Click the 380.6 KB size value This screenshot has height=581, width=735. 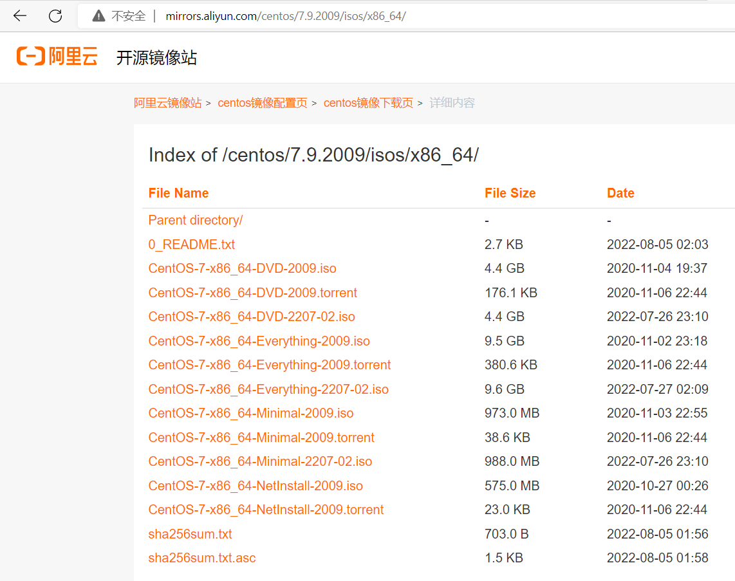[511, 365]
